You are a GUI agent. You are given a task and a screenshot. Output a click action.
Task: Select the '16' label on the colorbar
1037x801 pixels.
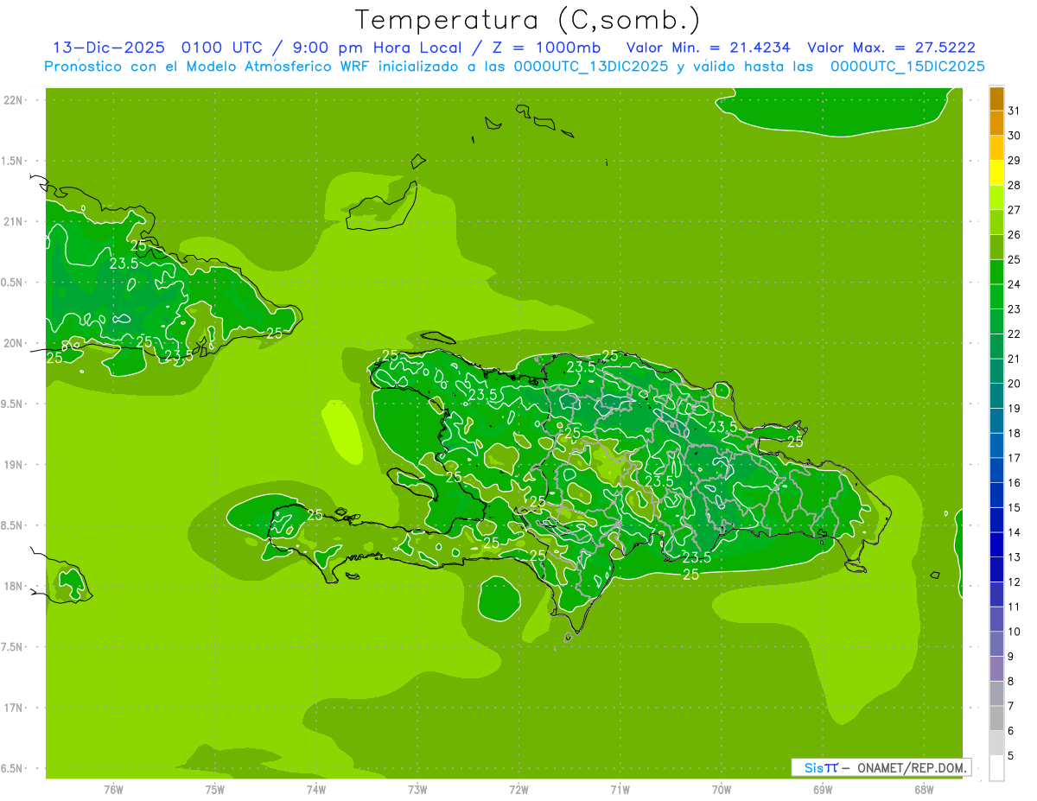[1015, 483]
